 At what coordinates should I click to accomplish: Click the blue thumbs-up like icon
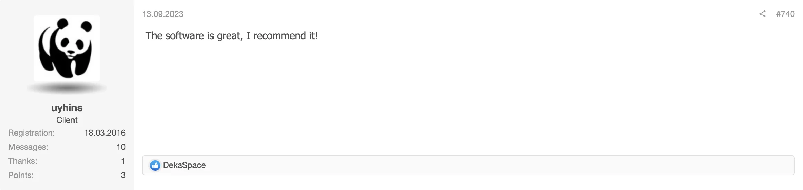(155, 166)
